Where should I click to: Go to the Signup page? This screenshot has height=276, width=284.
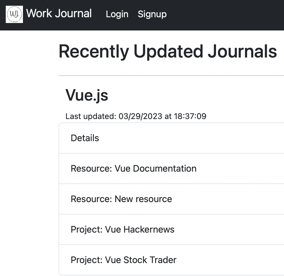[152, 14]
